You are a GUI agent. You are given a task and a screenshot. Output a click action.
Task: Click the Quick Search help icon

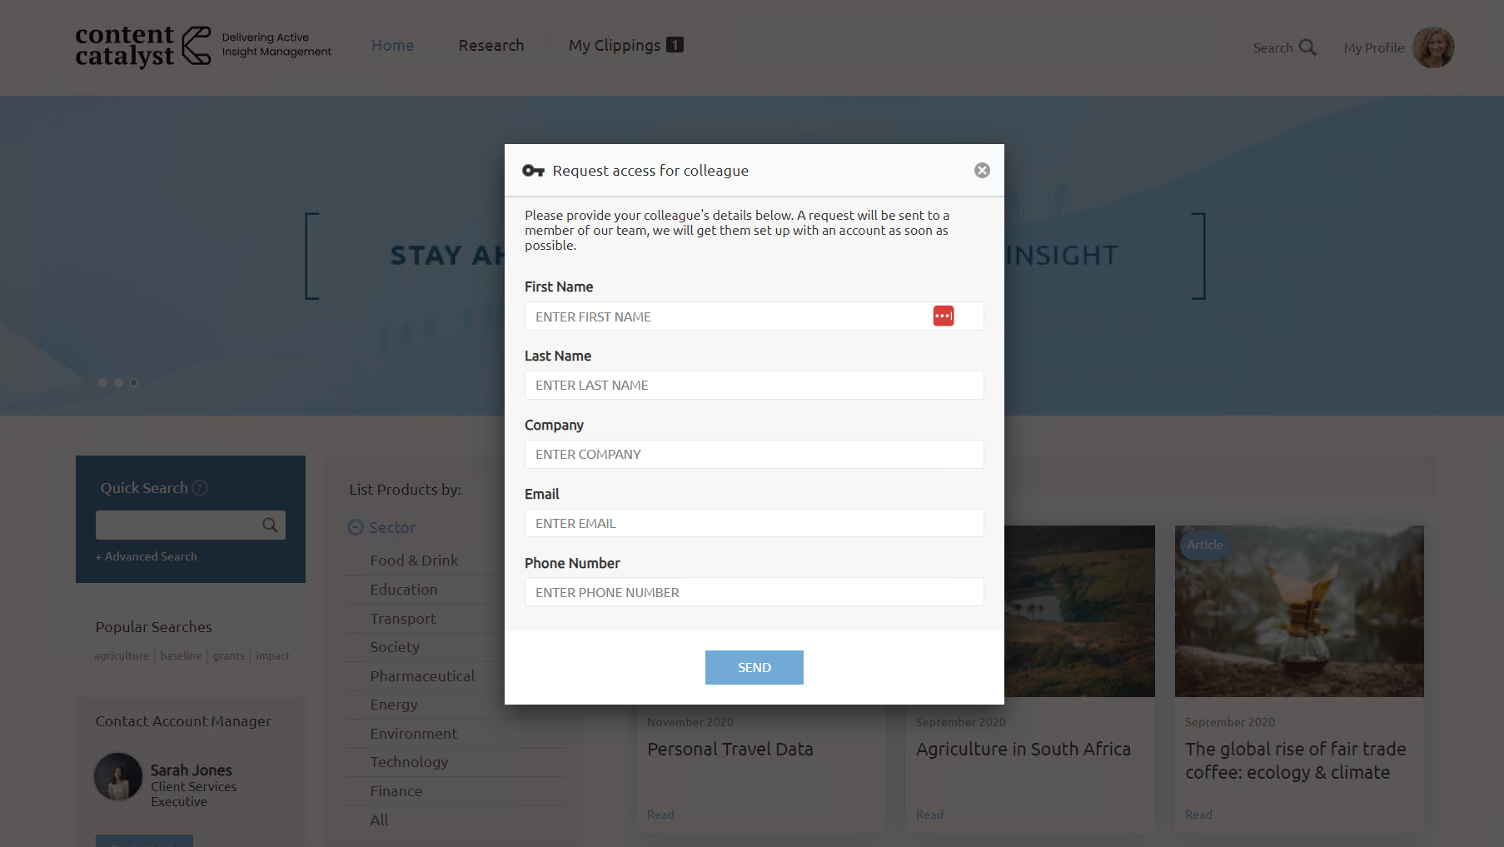[x=200, y=488]
